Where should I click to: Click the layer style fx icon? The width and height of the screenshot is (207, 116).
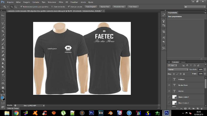[x=182, y=109]
